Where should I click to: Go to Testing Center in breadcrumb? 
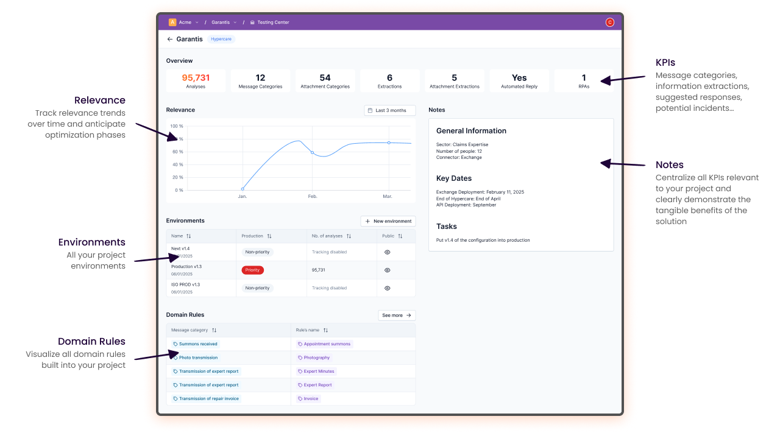(269, 23)
